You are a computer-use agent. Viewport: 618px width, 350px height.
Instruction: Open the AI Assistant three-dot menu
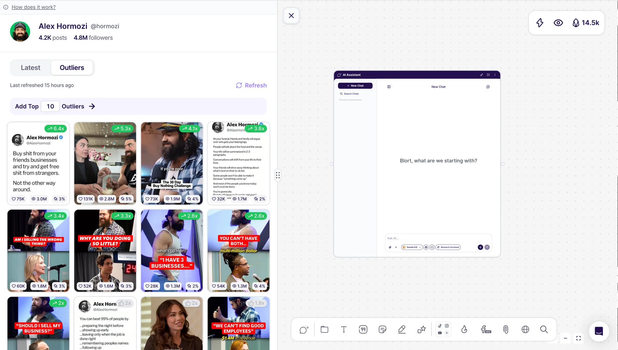495,75
